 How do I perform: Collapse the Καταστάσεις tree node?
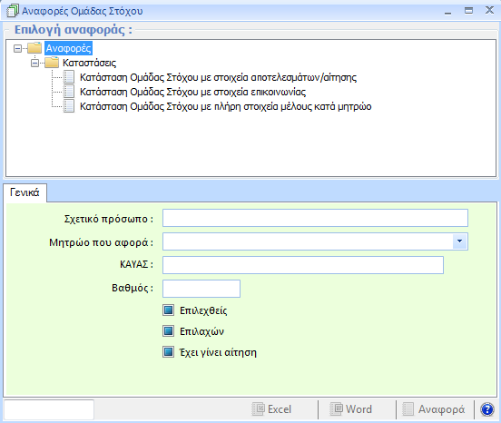click(34, 63)
